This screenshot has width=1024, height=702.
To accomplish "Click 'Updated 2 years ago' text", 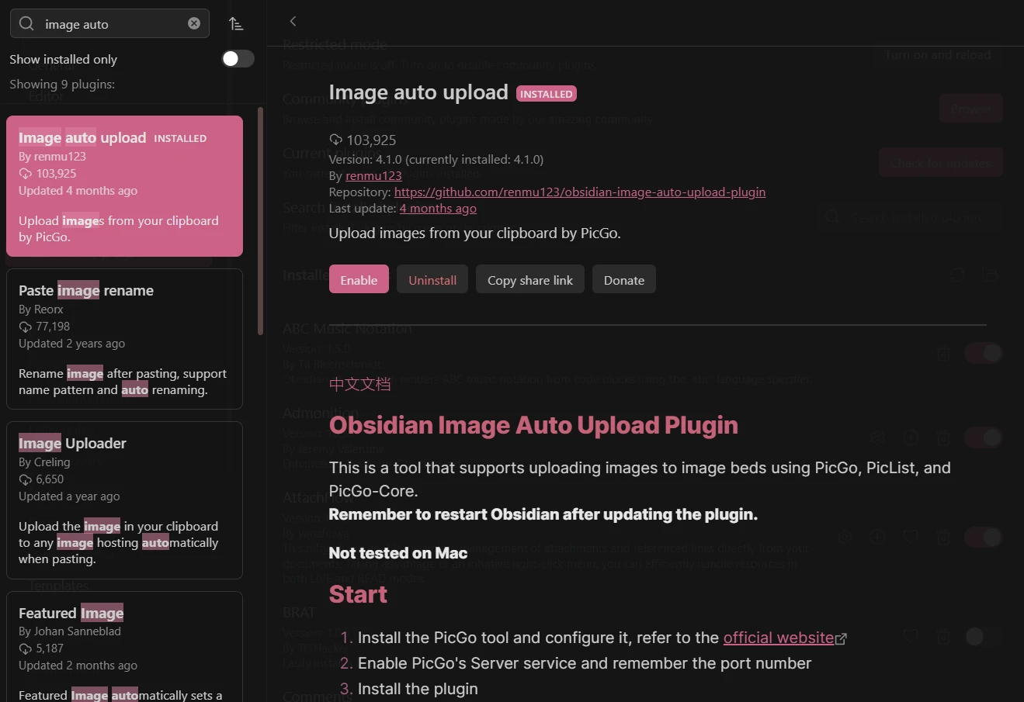I will pyautogui.click(x=71, y=343).
